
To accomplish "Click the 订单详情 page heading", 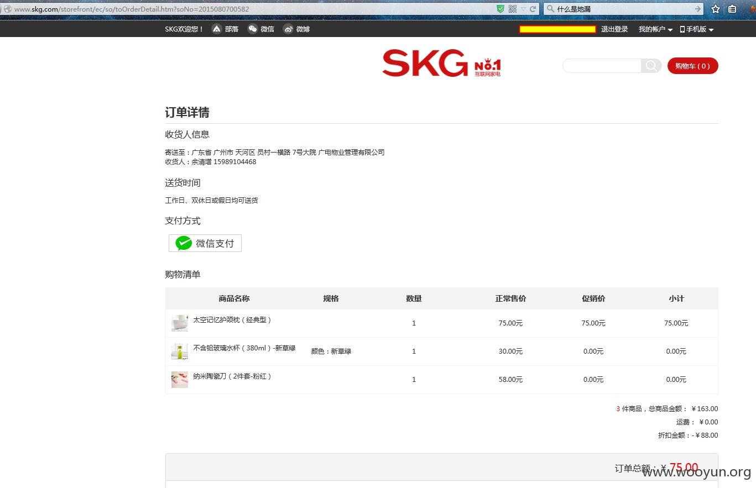I will pos(187,113).
